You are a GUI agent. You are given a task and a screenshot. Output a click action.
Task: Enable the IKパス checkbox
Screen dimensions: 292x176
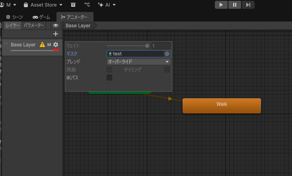tap(109, 78)
